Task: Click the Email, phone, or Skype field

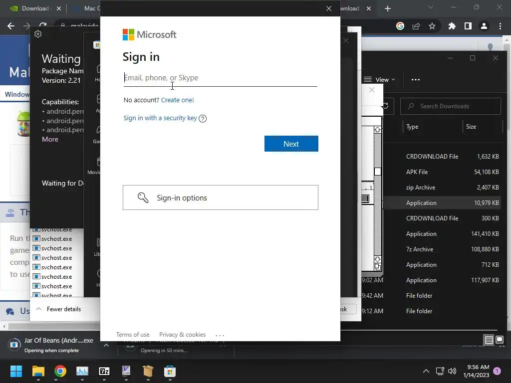Action: tap(220, 78)
